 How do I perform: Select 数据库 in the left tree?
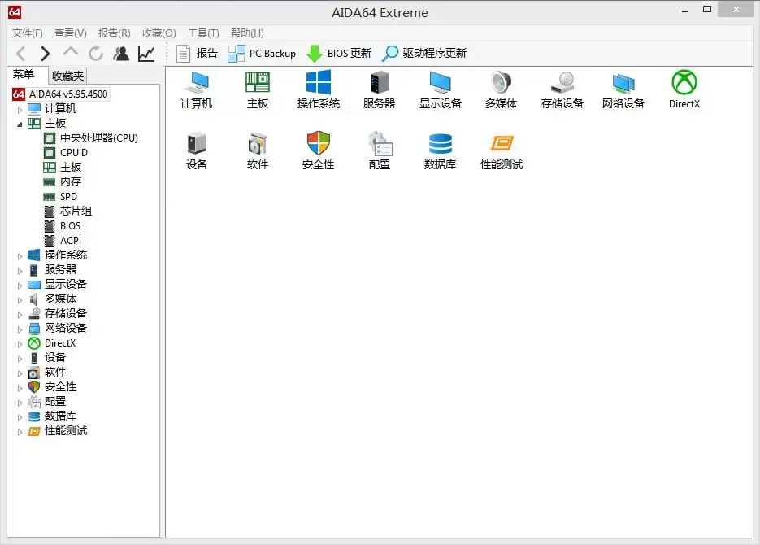click(x=52, y=416)
